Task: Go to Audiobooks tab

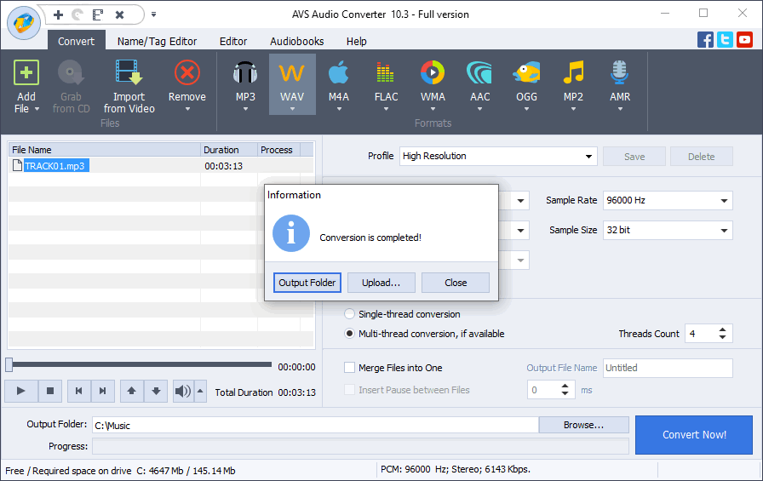Action: 297,42
